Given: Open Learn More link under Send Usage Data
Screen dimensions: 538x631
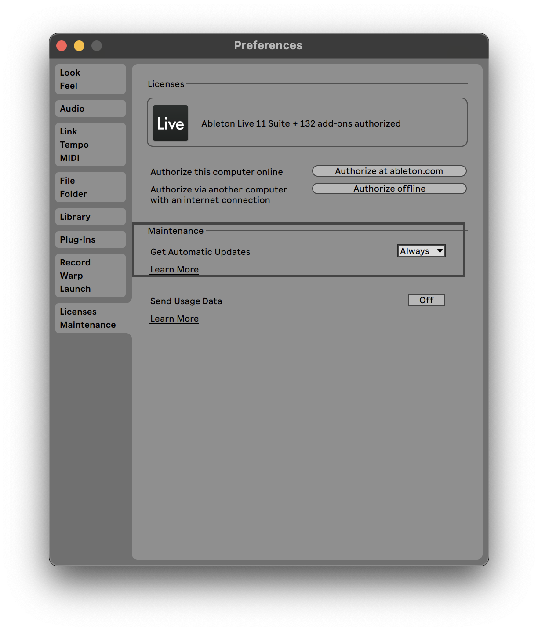Looking at the screenshot, I should [174, 319].
